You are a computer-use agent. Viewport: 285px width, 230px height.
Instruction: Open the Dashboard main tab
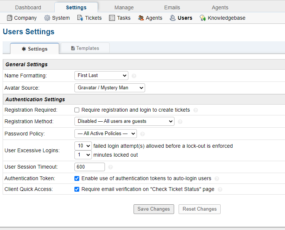(x=28, y=7)
